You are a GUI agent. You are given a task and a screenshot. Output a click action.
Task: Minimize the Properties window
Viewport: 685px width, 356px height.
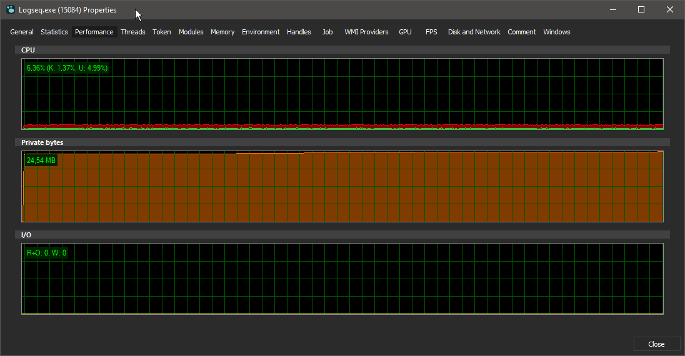[613, 9]
